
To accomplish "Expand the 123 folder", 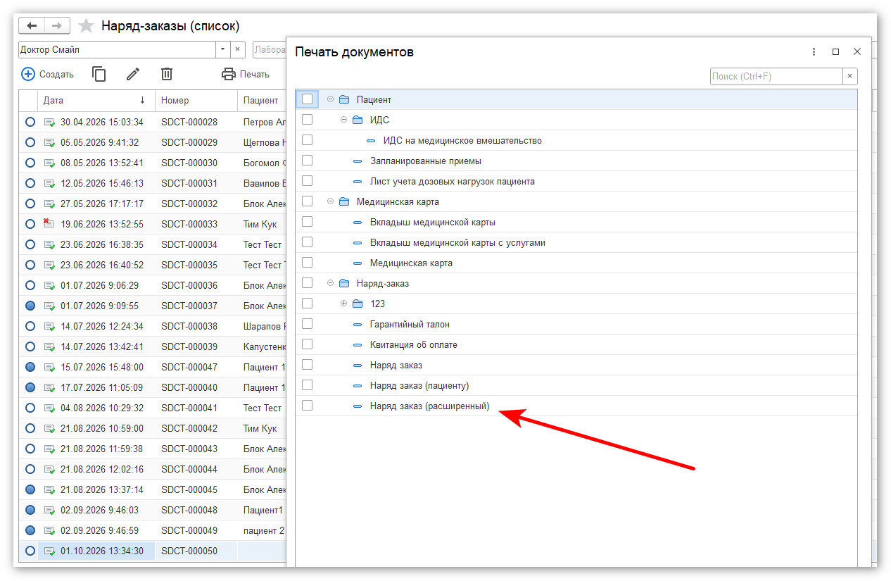I will [x=344, y=304].
